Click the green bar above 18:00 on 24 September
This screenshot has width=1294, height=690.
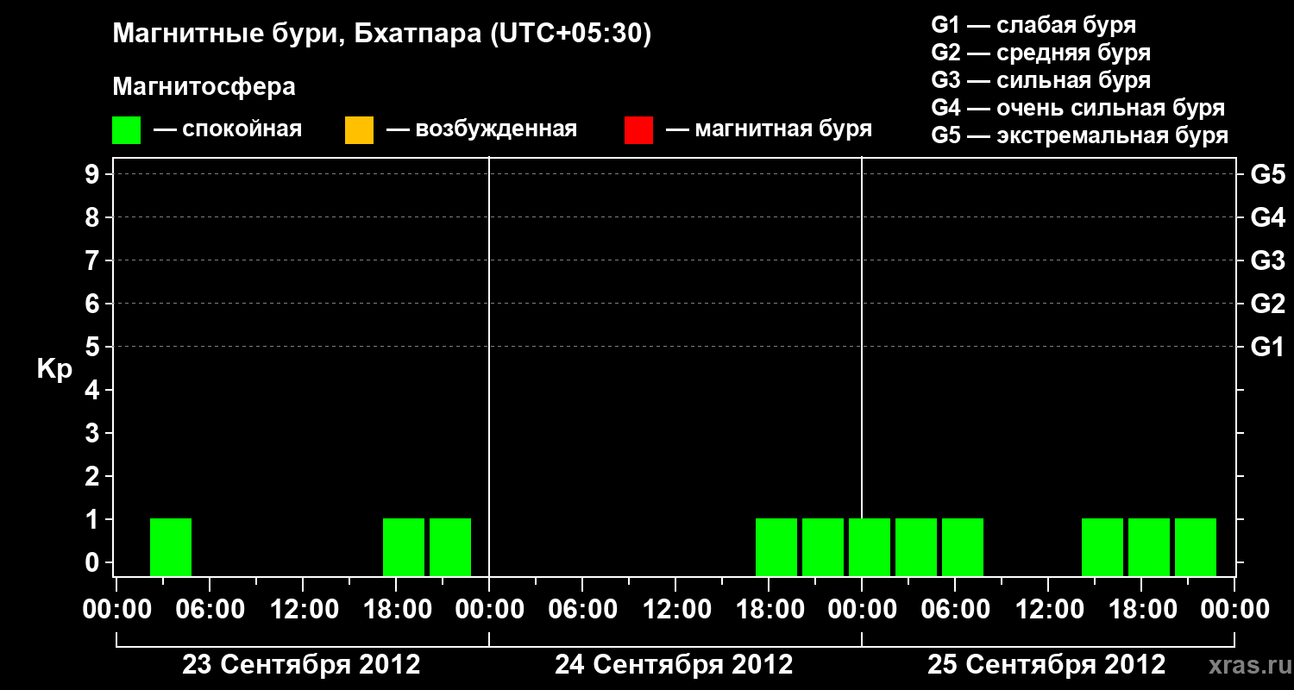[776, 547]
